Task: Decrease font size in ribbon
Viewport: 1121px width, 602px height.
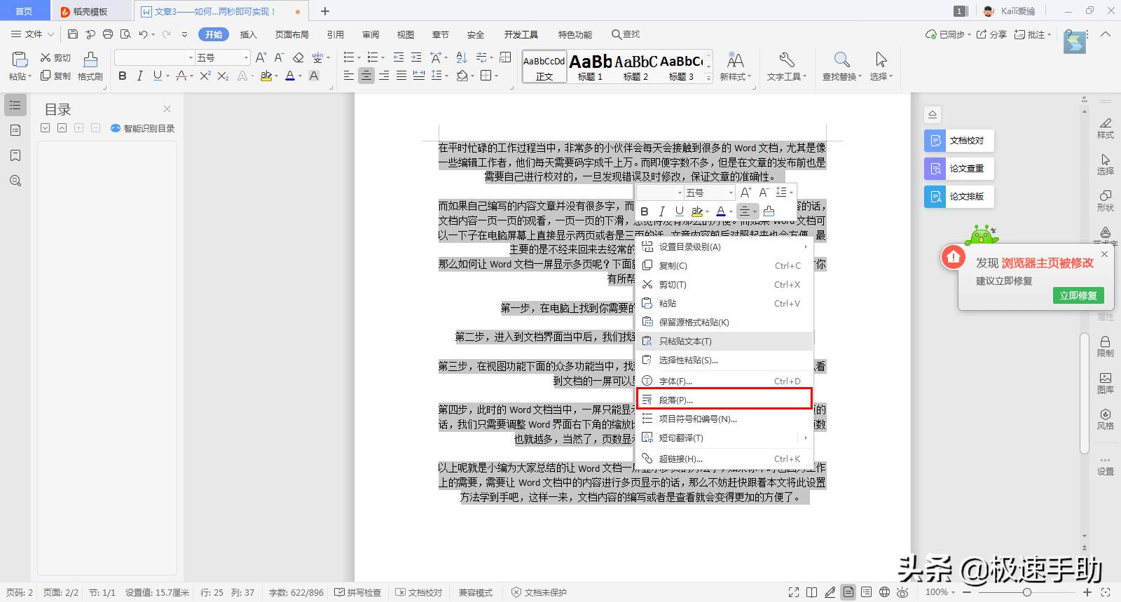Action: [x=279, y=57]
